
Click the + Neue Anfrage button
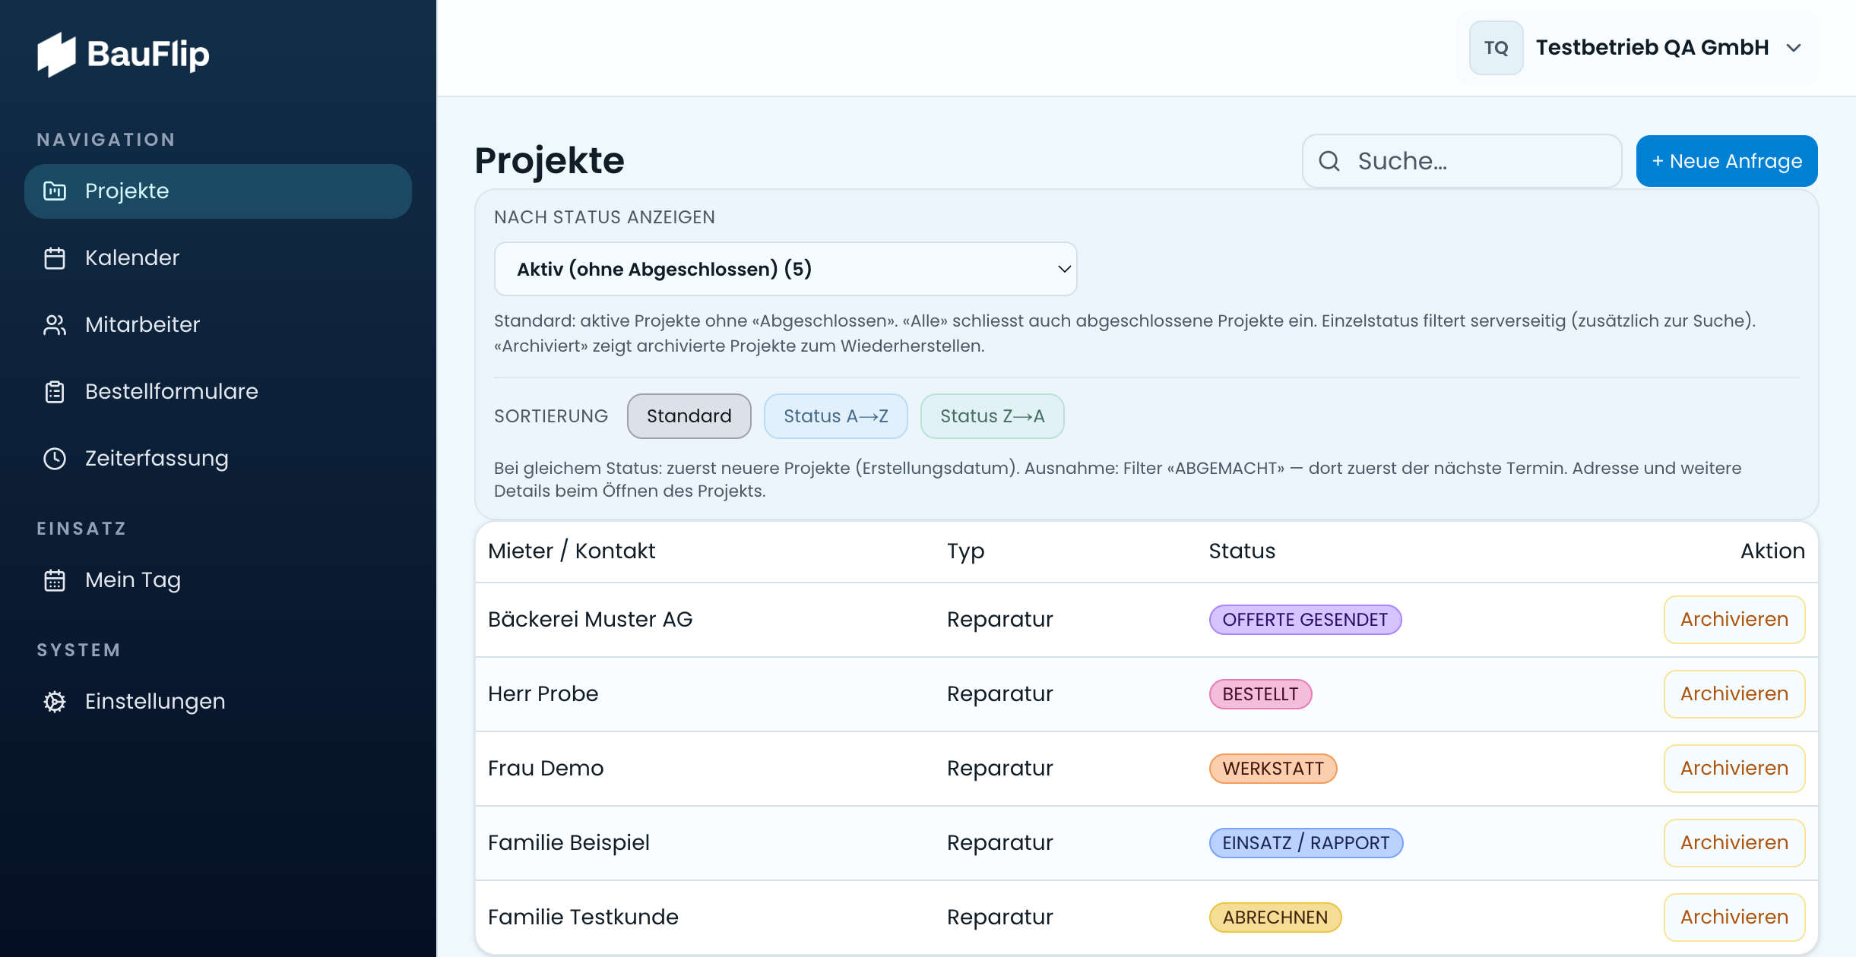point(1727,161)
